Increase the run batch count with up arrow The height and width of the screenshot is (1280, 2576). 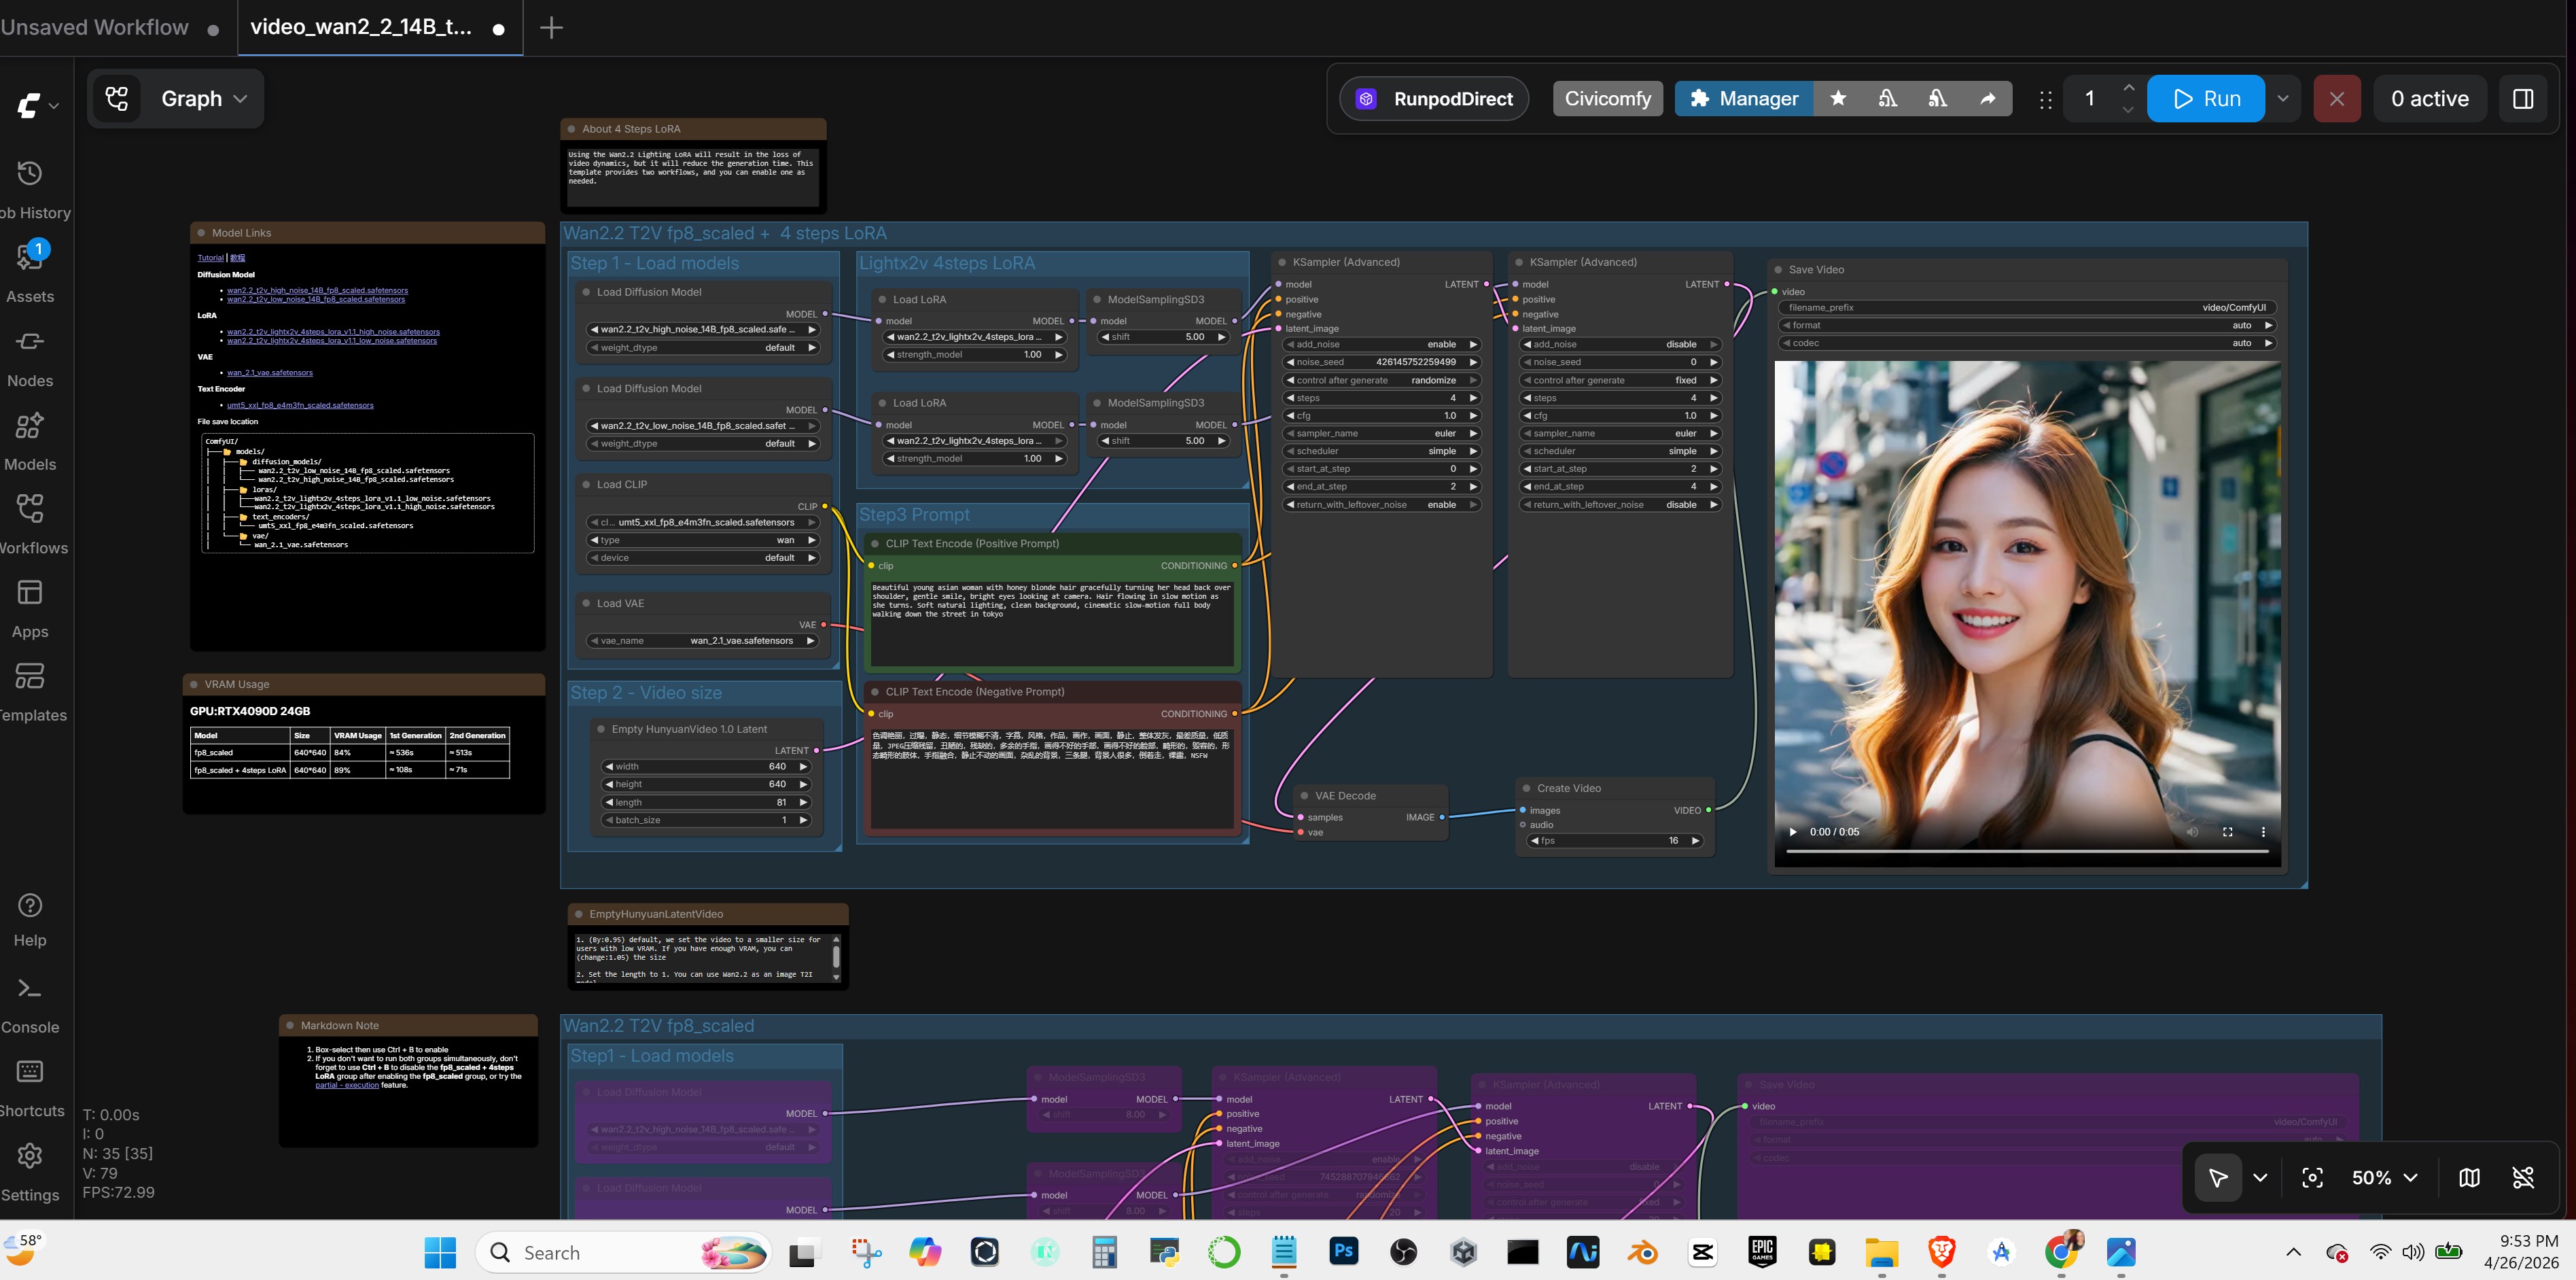2128,88
